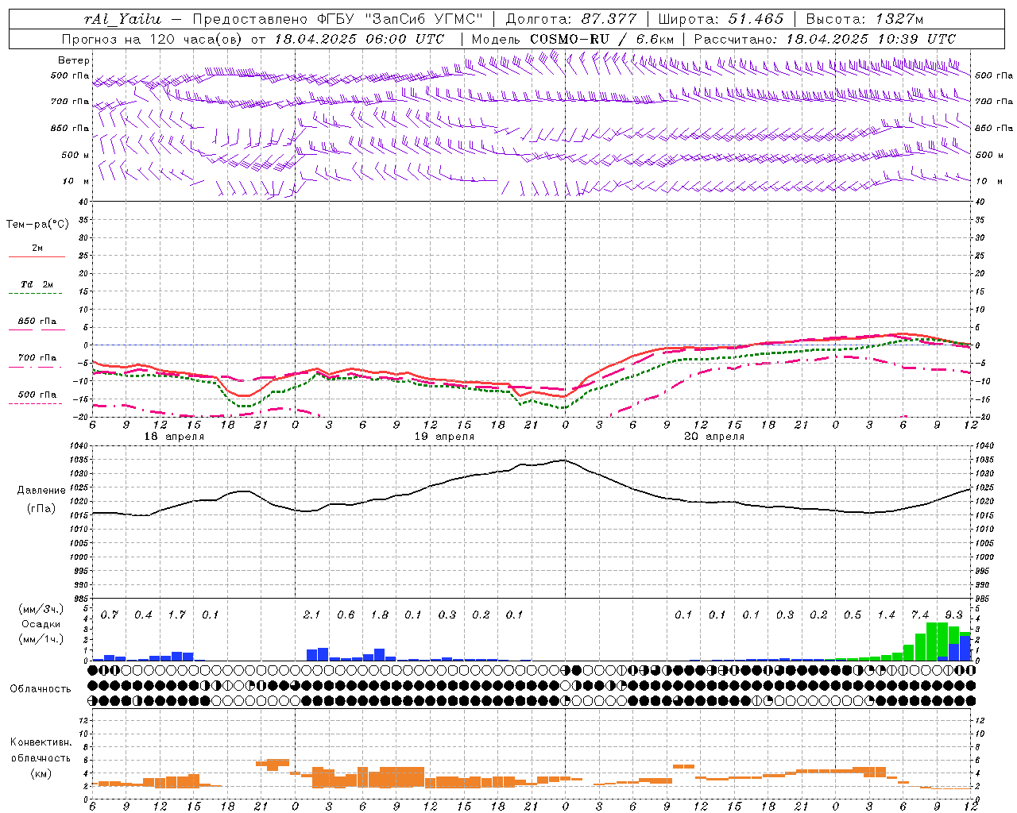This screenshot has height=813, width=1017.
Task: Click the precipitation total '1.7'
Action: coord(177,615)
